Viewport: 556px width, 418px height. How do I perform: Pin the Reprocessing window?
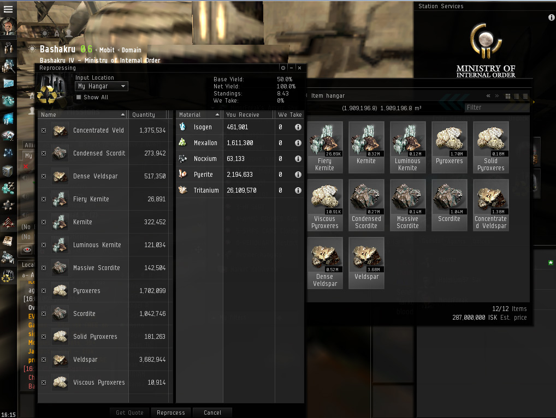point(283,68)
